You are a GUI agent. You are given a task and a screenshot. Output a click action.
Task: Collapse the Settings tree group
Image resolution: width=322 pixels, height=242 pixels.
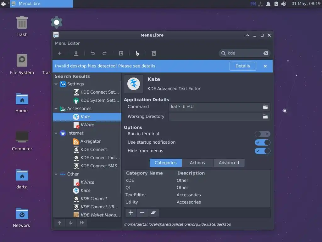click(x=56, y=84)
